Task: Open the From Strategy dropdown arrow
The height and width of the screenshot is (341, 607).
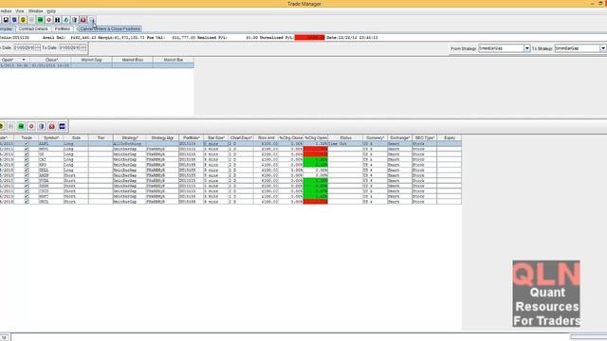Action: click(527, 48)
